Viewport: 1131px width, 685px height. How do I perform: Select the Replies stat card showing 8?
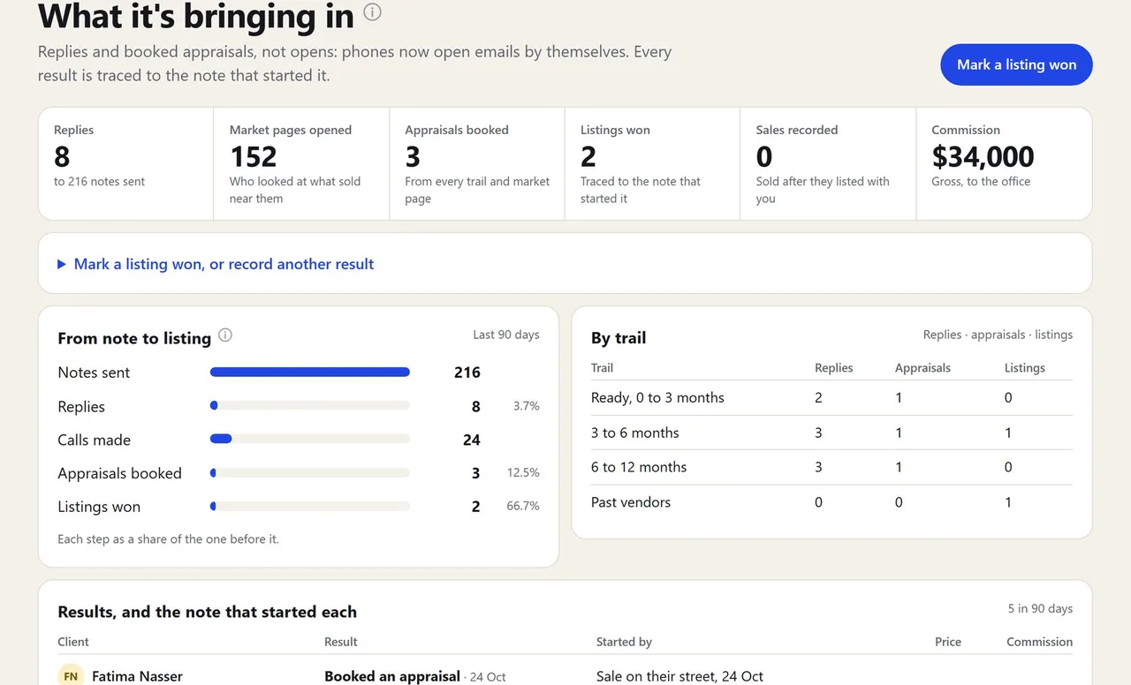point(125,163)
